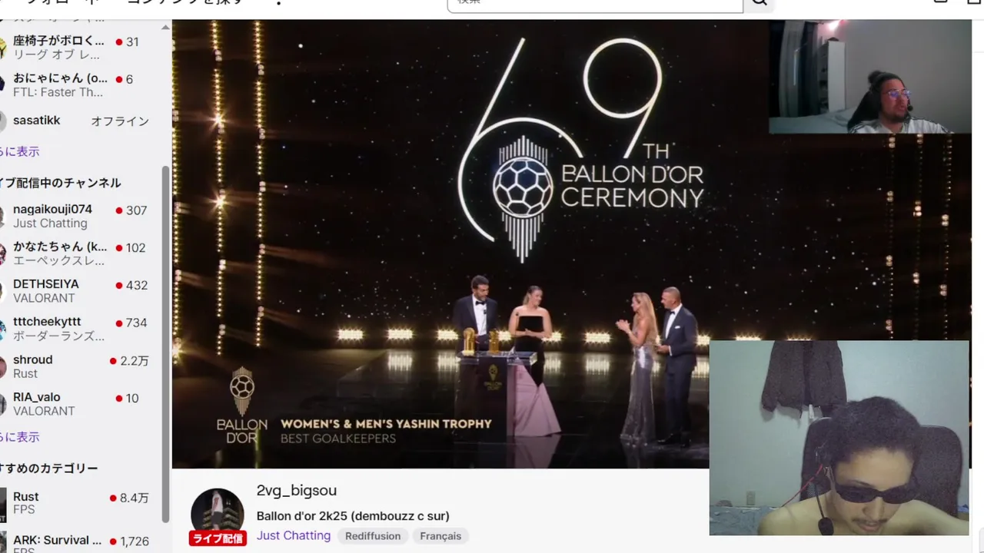
Task: Open the tttcheekyttt channel in the sidebar
Action: [77, 329]
